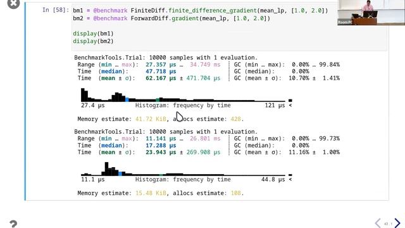This screenshot has height=228, width=405.
Task: Click the slide number indicator
Action: point(388,224)
